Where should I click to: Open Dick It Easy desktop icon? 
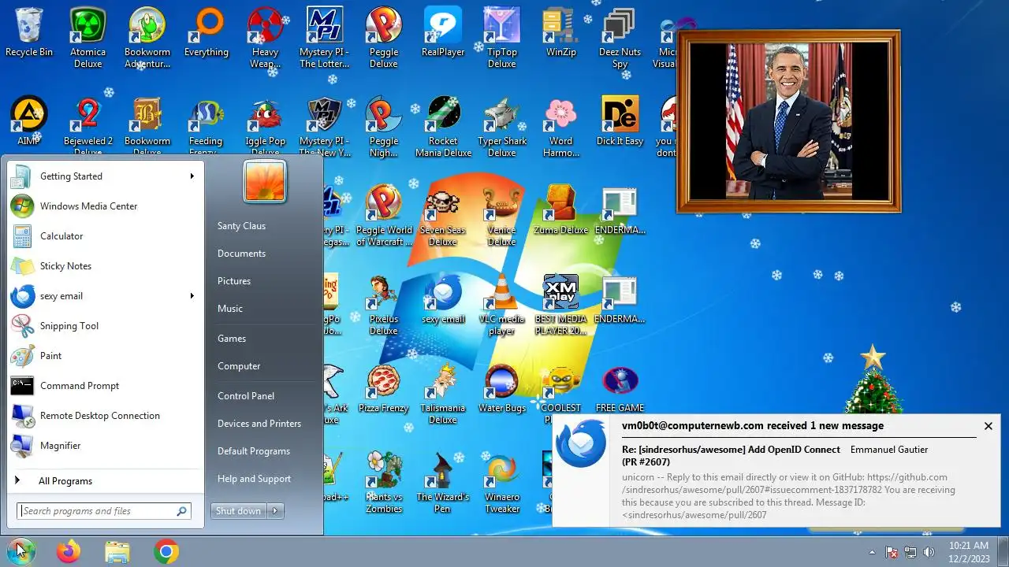coord(620,121)
